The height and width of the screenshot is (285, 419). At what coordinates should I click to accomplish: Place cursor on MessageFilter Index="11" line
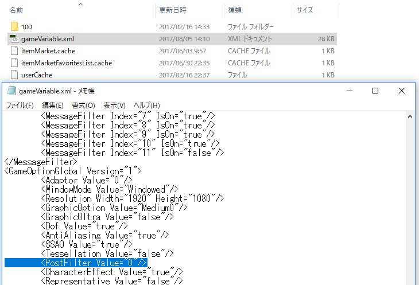click(x=133, y=153)
